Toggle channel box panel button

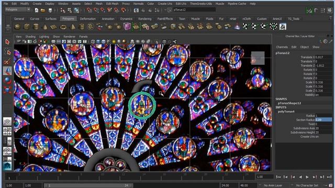coord(330,10)
